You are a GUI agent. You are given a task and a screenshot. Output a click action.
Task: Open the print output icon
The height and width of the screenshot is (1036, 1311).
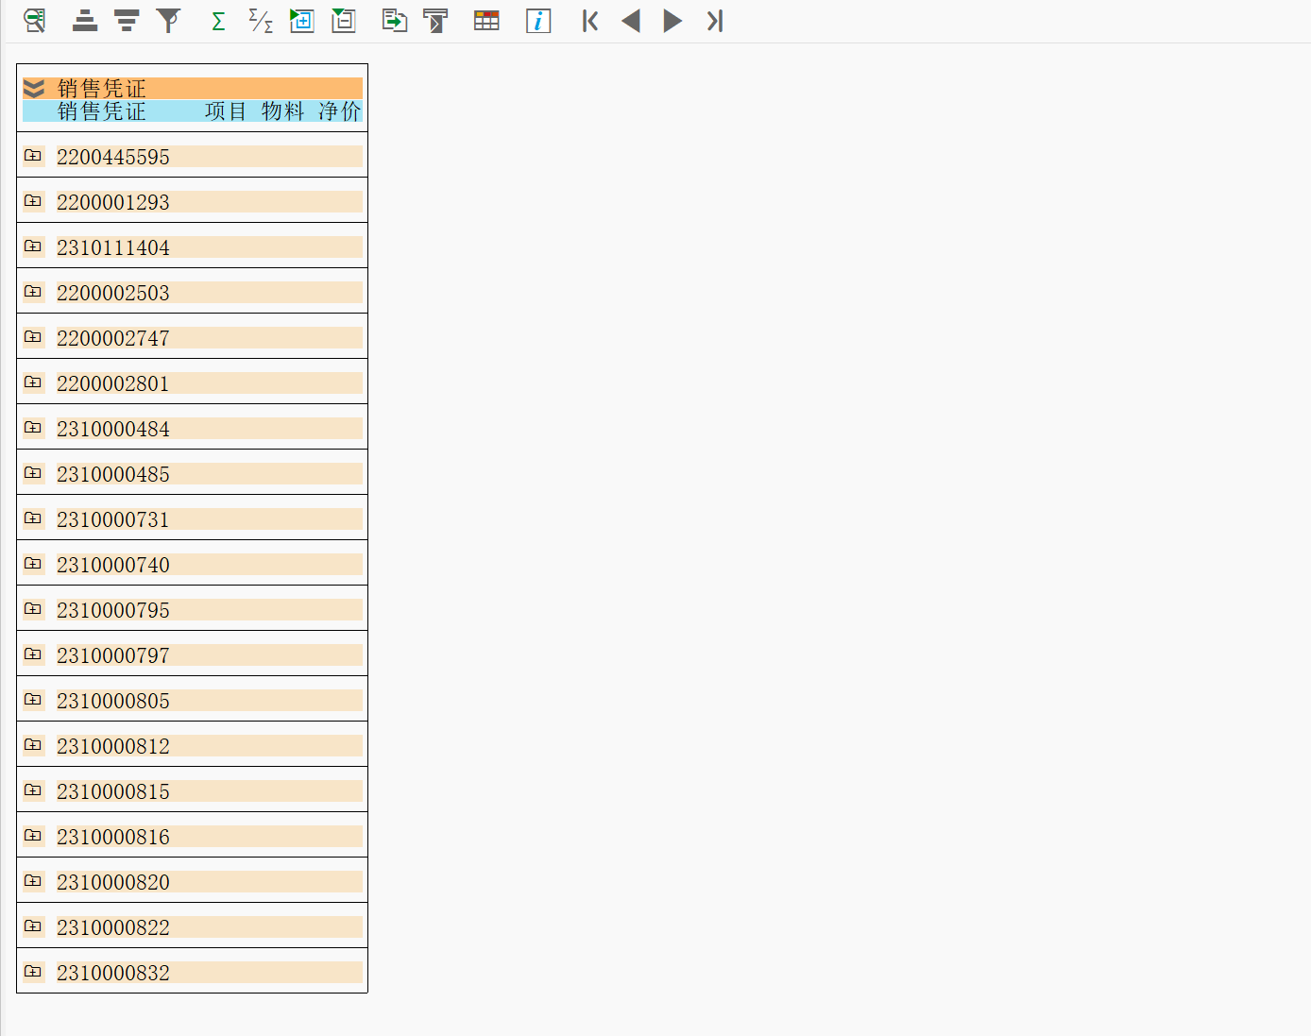coord(435,20)
